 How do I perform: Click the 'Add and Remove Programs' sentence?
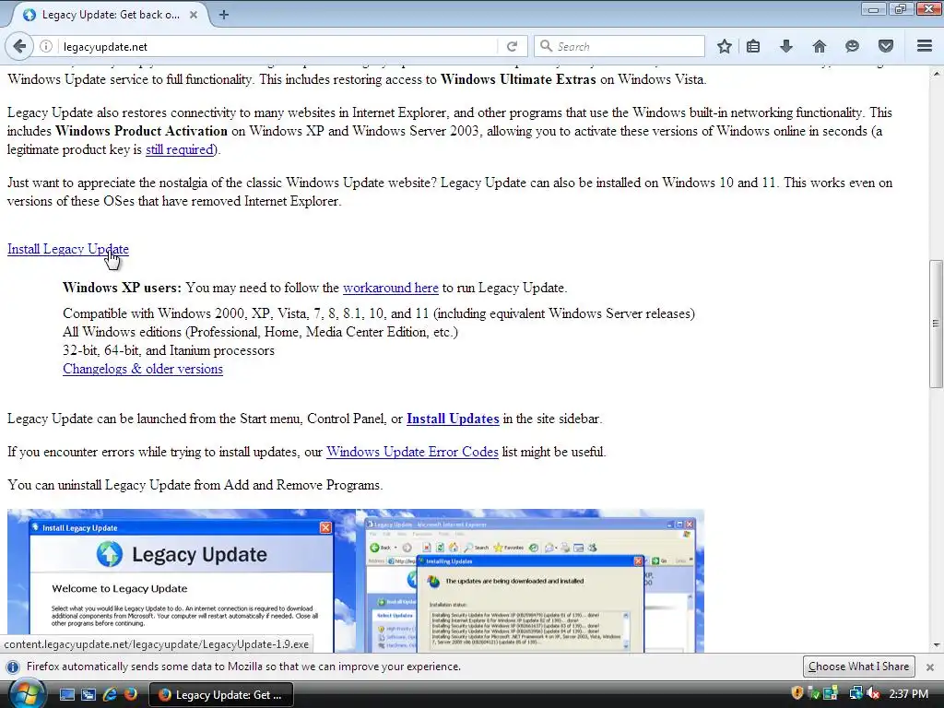coord(195,485)
